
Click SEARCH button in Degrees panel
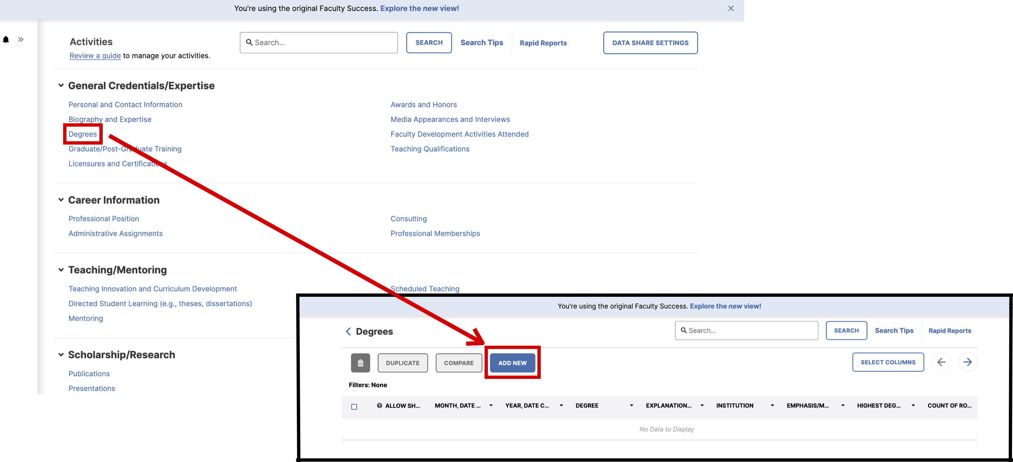coord(846,330)
